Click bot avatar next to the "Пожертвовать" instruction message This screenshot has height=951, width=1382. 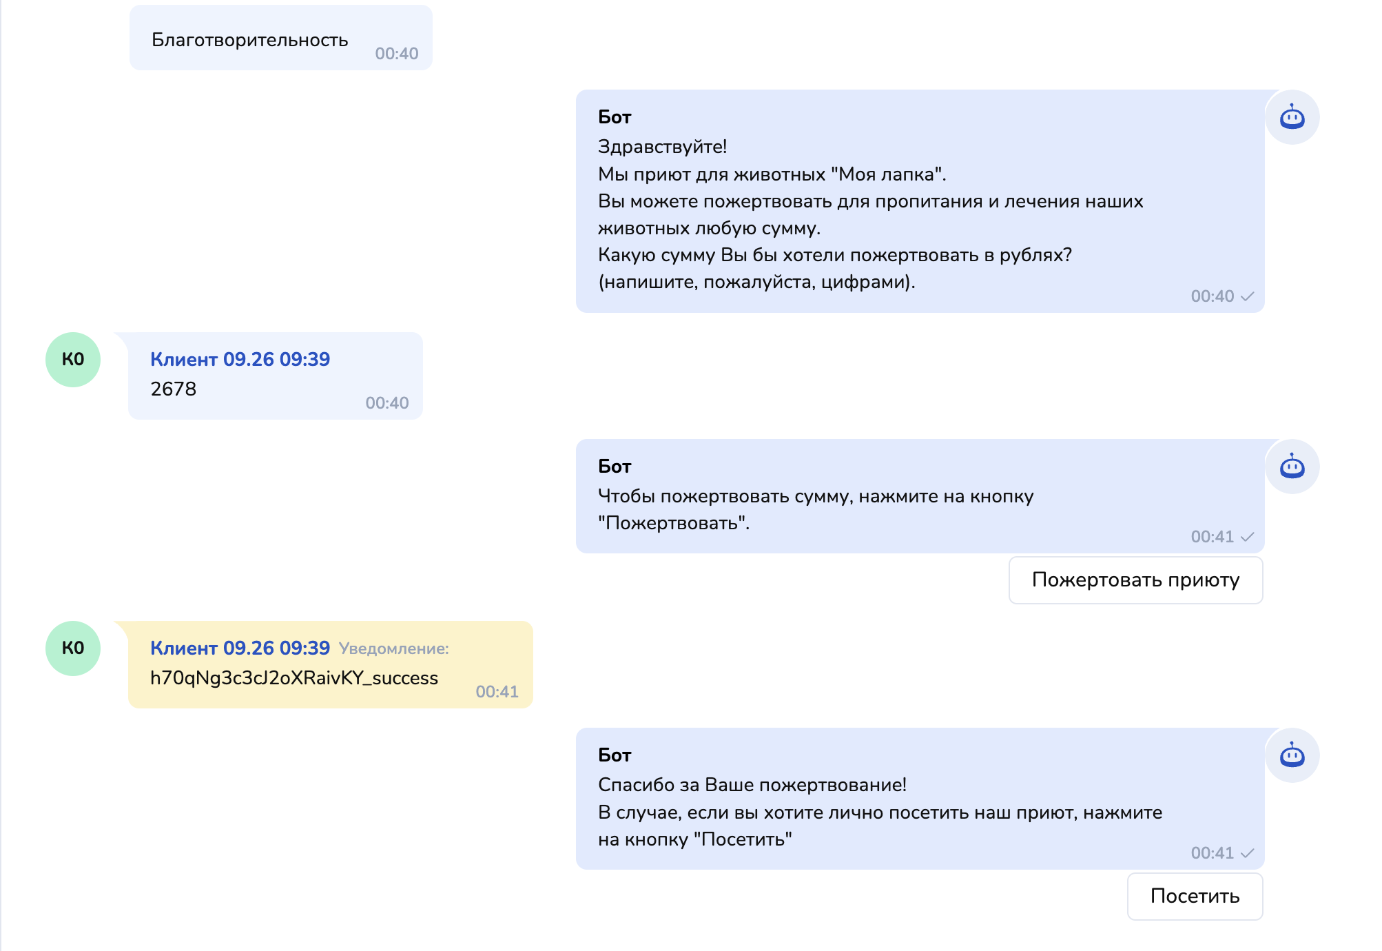1292,467
